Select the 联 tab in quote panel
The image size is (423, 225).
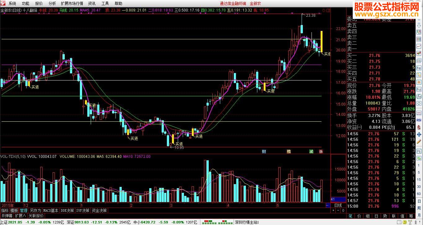click(394, 216)
